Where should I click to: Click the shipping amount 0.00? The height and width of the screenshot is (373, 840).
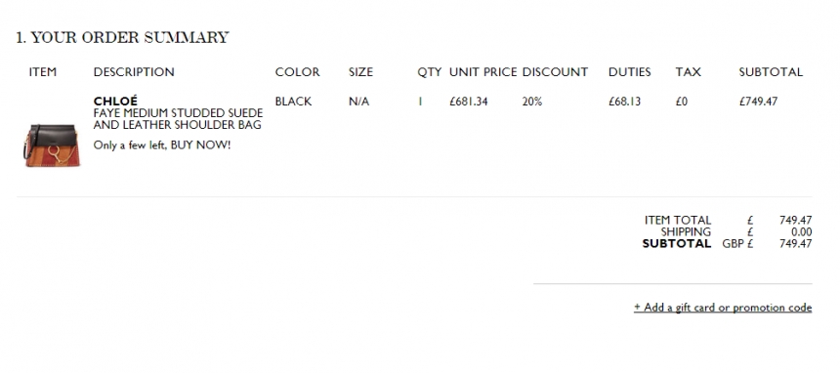coord(802,231)
